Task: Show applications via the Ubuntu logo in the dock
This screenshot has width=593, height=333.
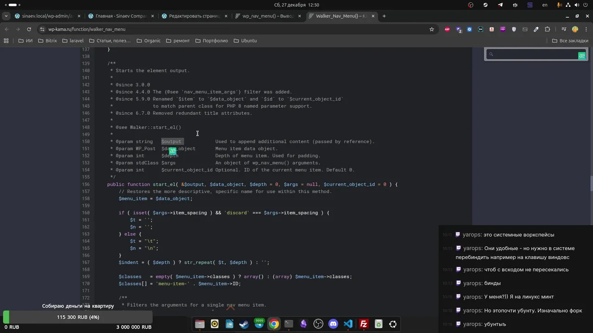Action: coord(393,324)
